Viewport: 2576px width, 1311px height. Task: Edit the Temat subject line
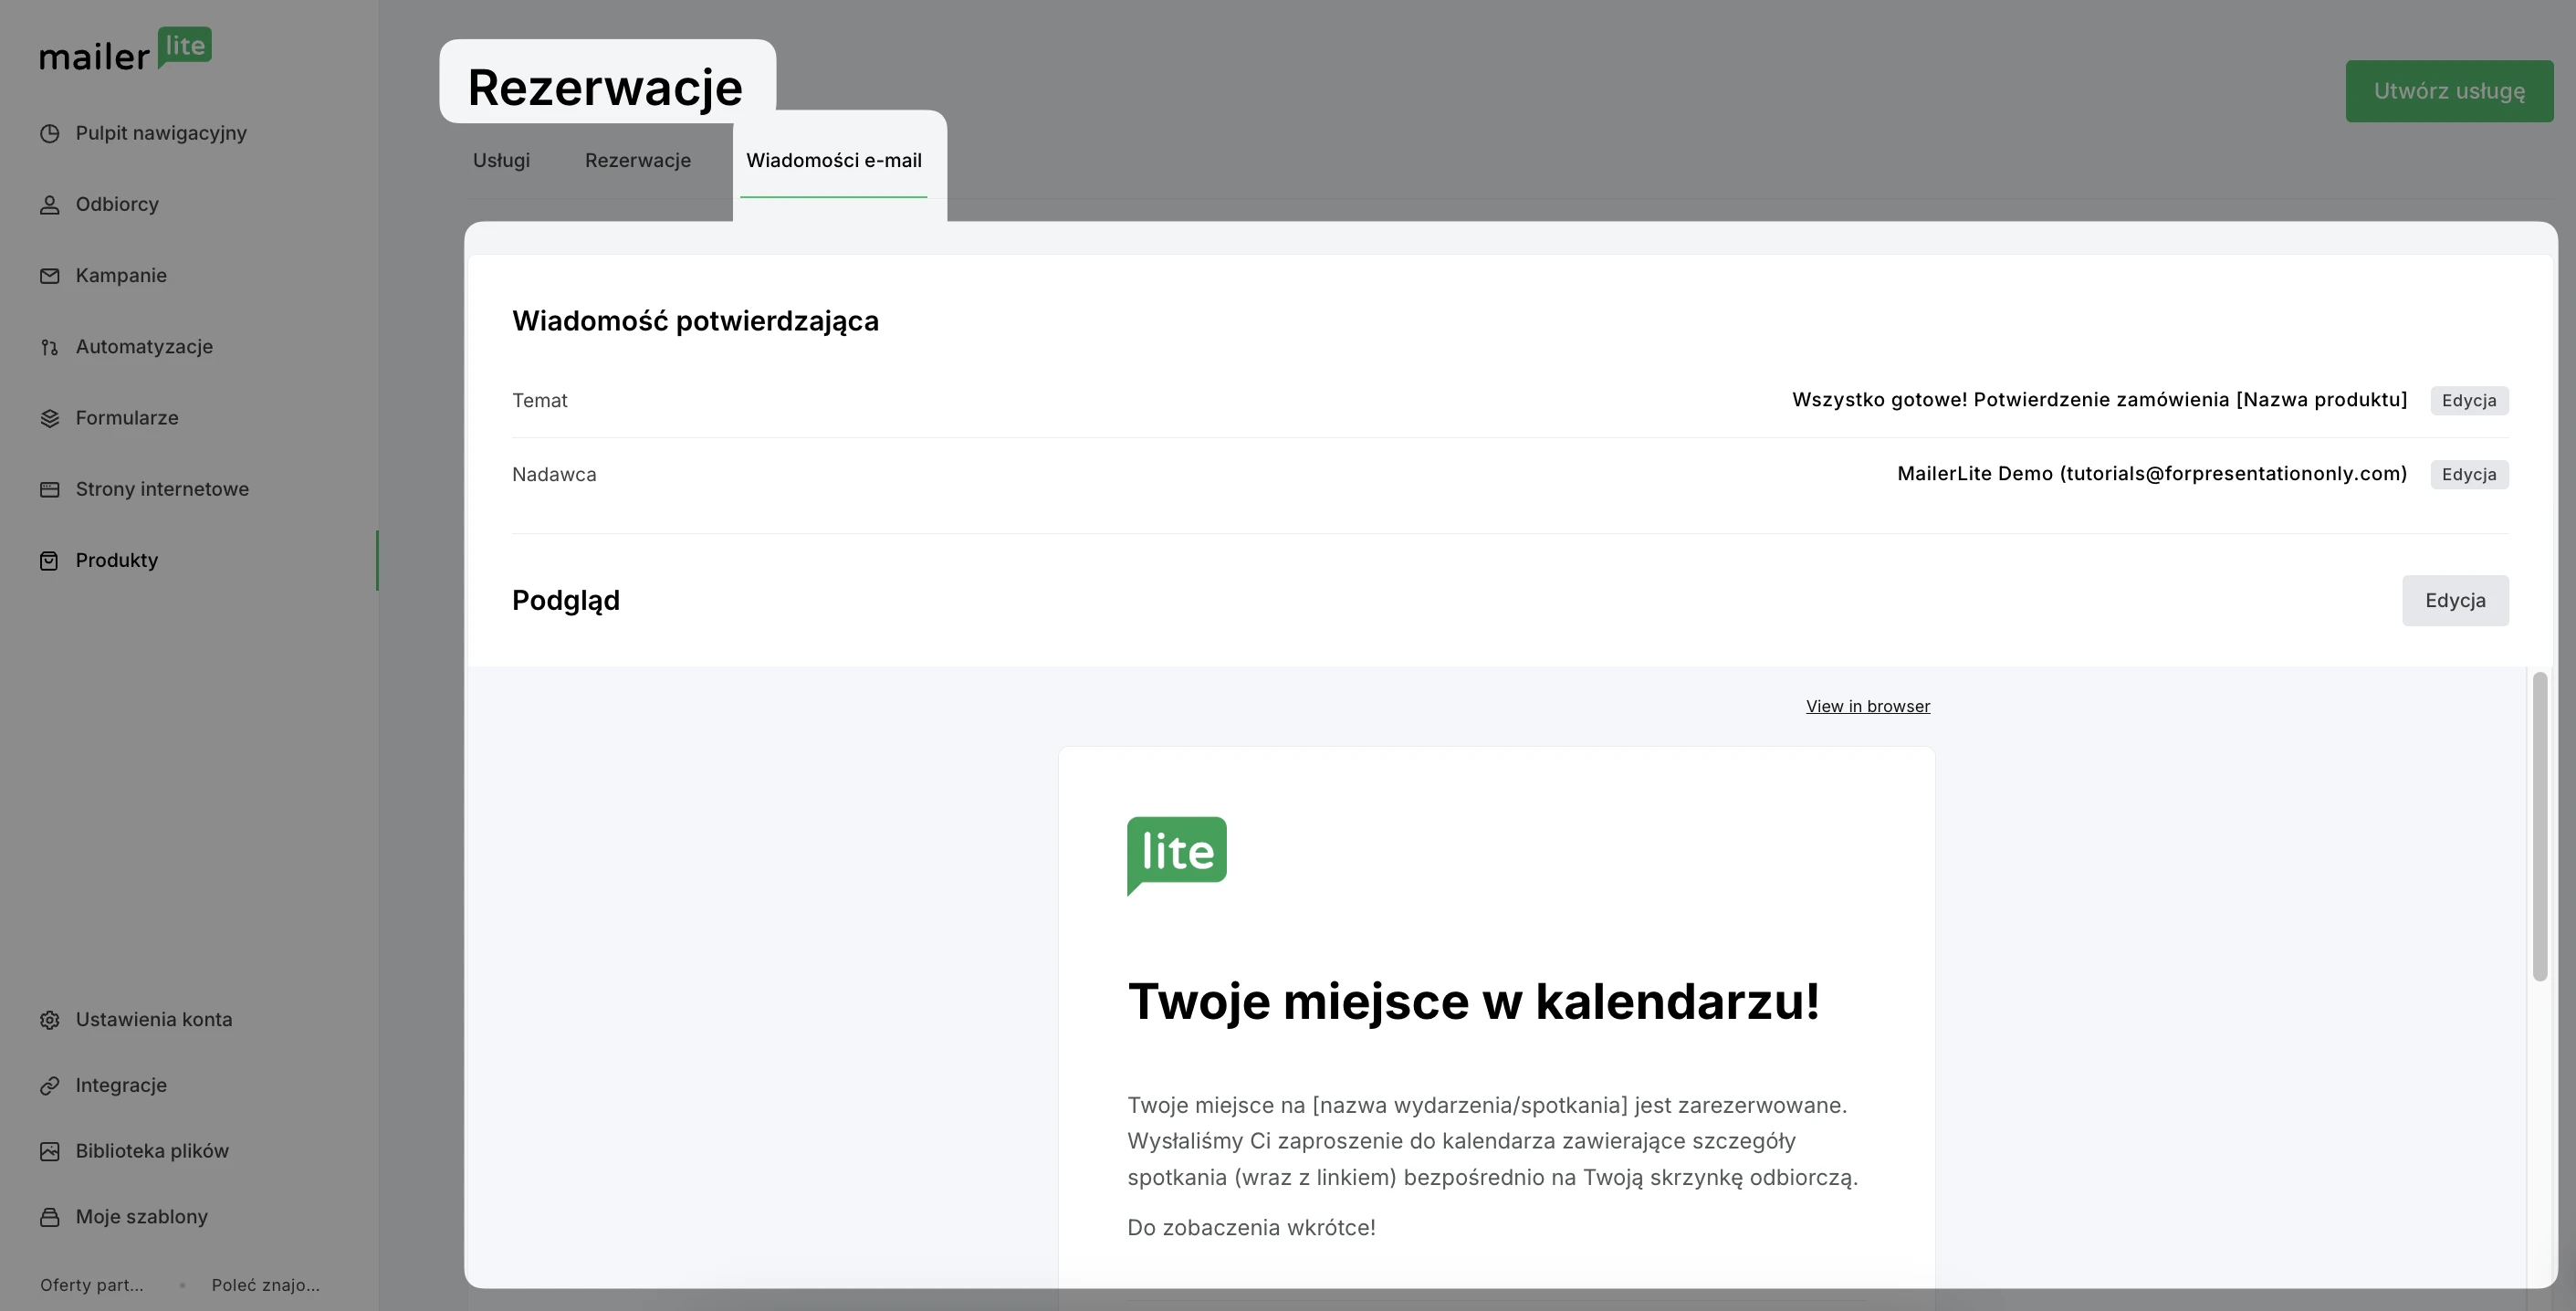(x=2468, y=400)
